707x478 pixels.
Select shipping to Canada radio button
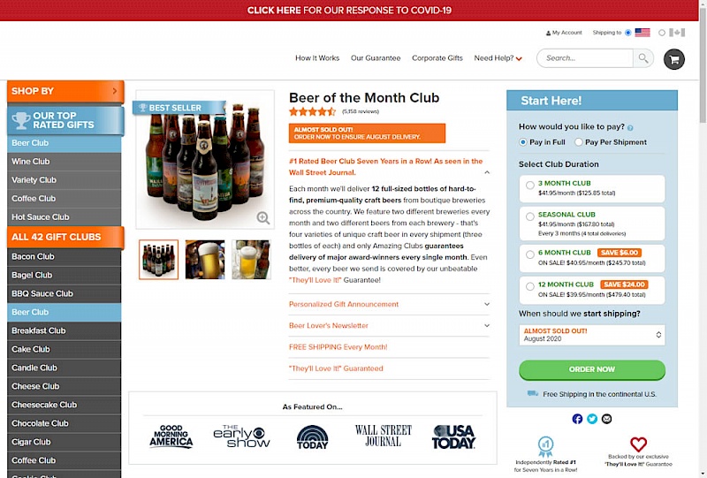(x=661, y=33)
